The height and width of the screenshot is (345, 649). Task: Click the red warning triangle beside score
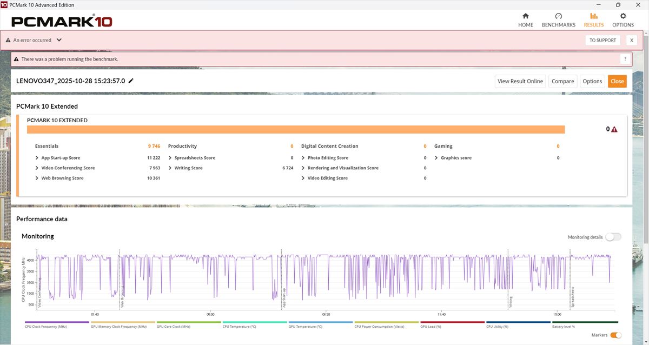pos(614,130)
